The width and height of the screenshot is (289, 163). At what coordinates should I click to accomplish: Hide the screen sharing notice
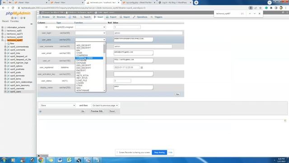point(170,153)
